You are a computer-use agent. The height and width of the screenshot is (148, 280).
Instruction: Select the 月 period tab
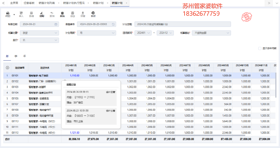(x=7, y=56)
